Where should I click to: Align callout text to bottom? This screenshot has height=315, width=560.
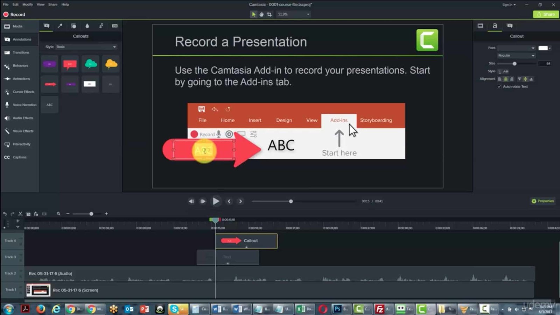(x=531, y=79)
